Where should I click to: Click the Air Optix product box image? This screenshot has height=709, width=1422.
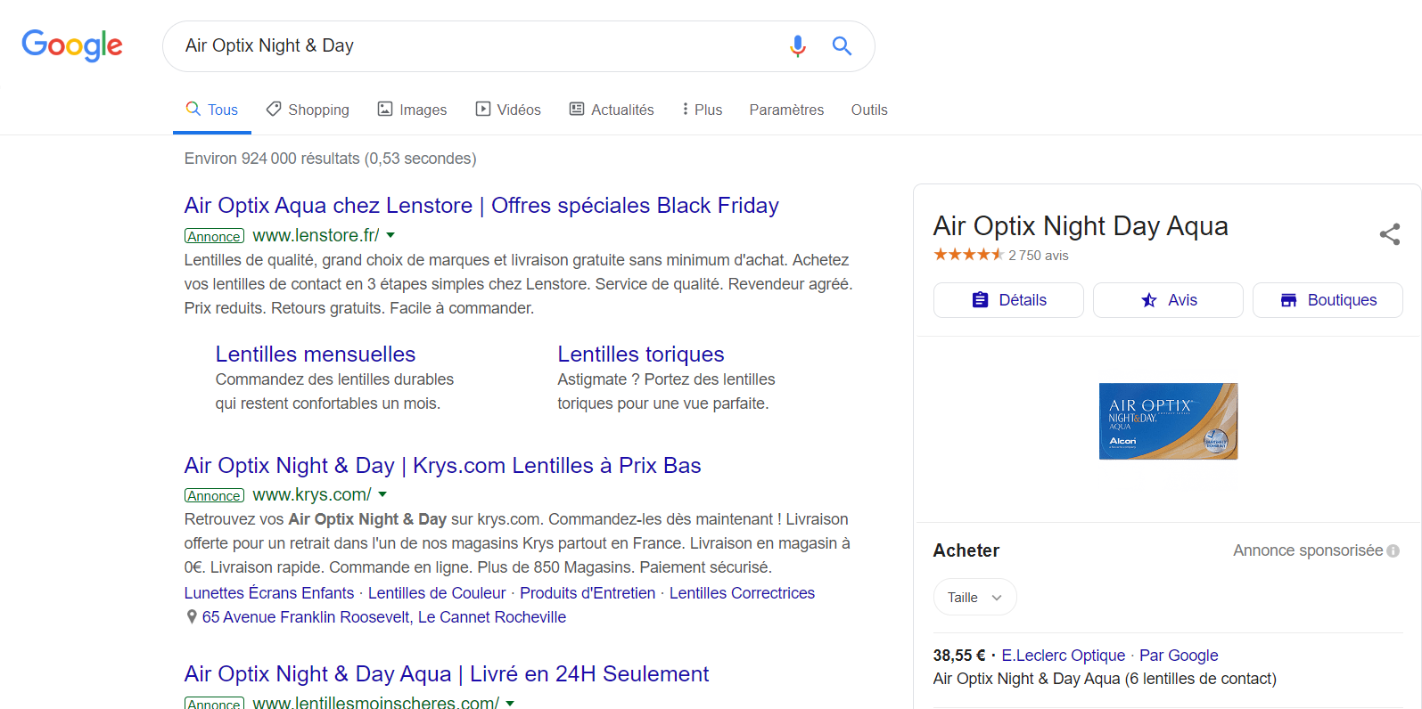click(1168, 421)
